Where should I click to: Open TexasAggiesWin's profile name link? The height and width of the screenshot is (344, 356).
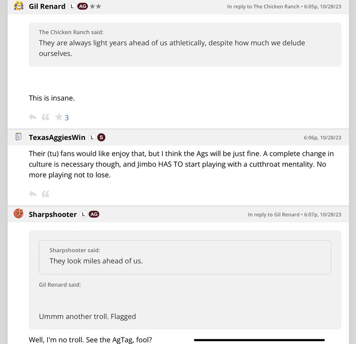coord(57,137)
